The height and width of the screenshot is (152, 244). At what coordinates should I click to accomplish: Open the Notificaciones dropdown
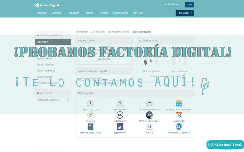(172, 5)
